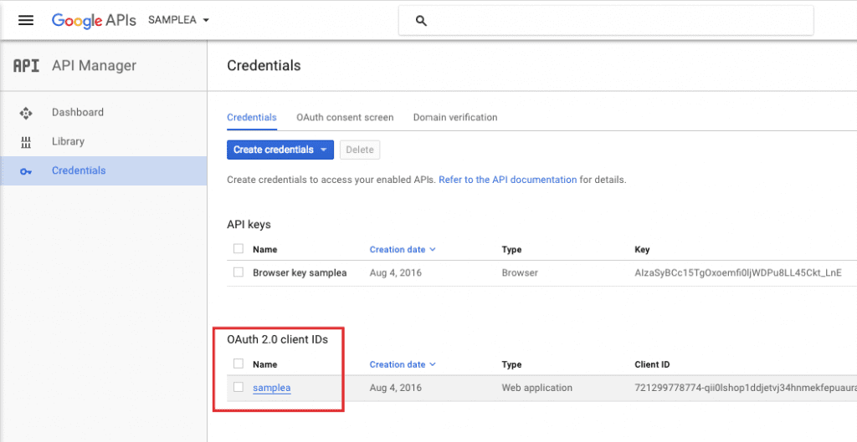Click the Dashboard sidebar icon
Screen dimensions: 857x442
(x=26, y=113)
